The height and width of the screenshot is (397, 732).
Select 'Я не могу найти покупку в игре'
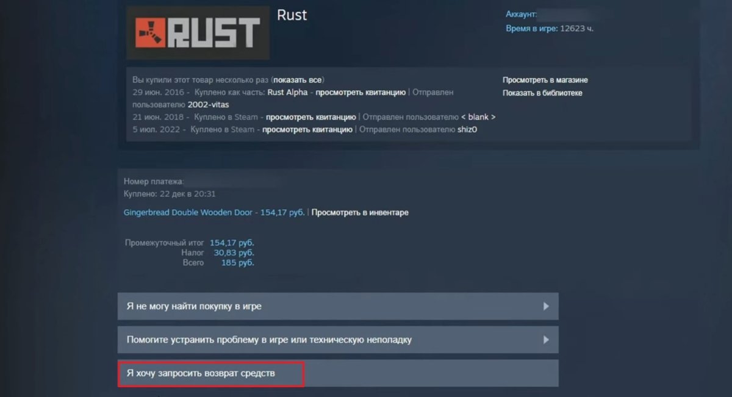coord(338,306)
